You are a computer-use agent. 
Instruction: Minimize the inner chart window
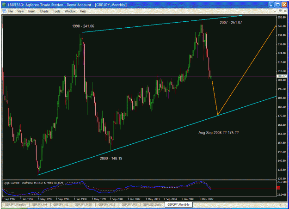click(275, 11)
